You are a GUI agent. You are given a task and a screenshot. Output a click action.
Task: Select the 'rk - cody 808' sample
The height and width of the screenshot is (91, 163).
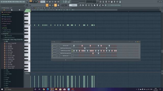8,47
